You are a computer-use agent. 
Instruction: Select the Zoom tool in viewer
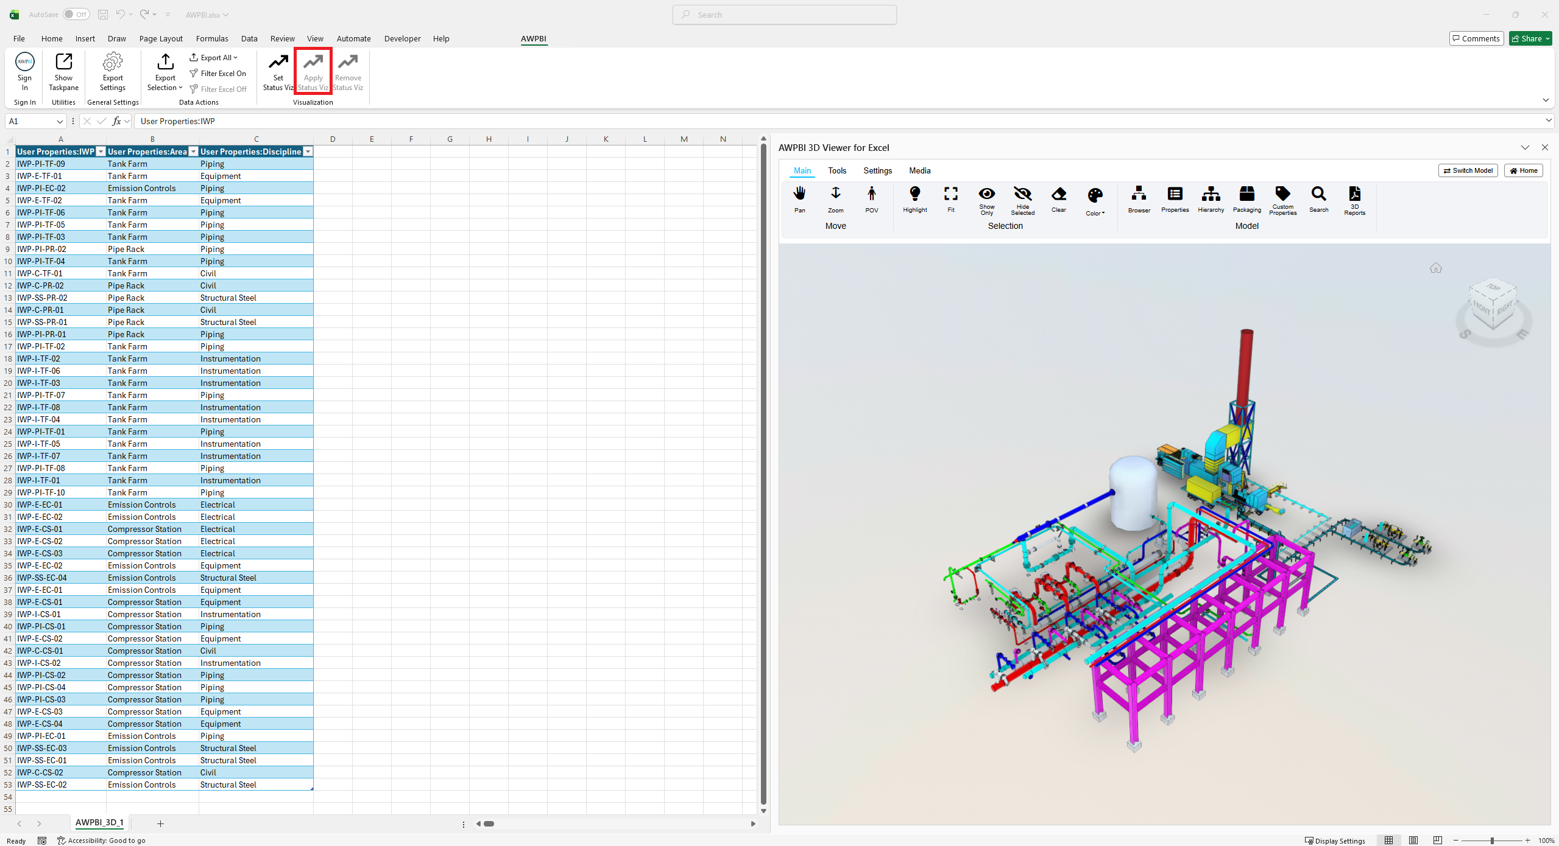point(836,199)
